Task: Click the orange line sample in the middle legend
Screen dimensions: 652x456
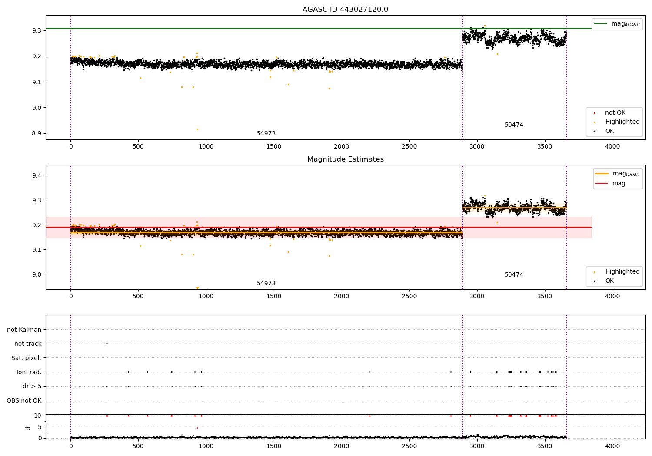Action: click(x=602, y=174)
